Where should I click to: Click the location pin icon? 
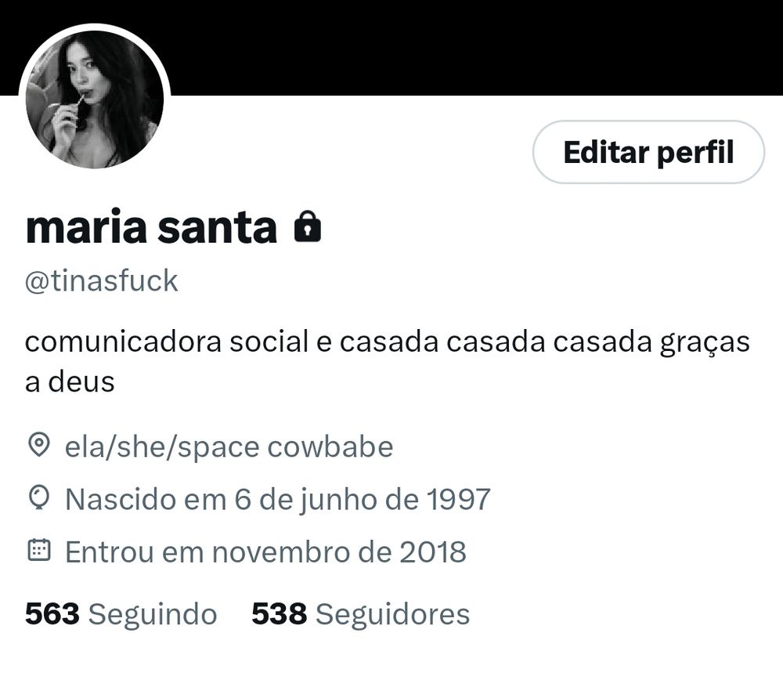39,445
